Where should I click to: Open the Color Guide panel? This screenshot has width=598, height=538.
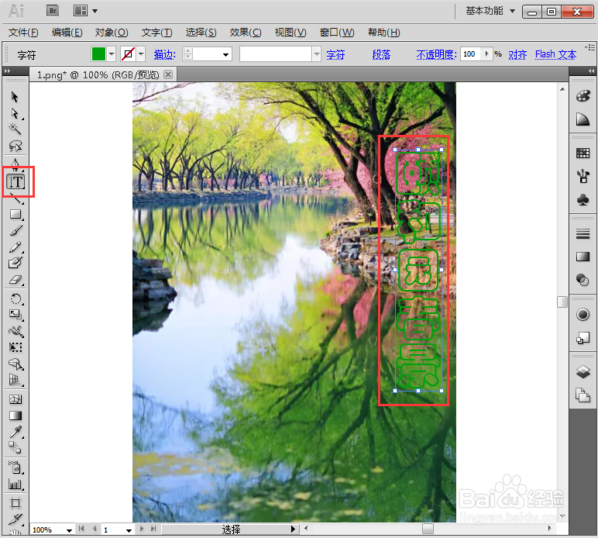583,119
